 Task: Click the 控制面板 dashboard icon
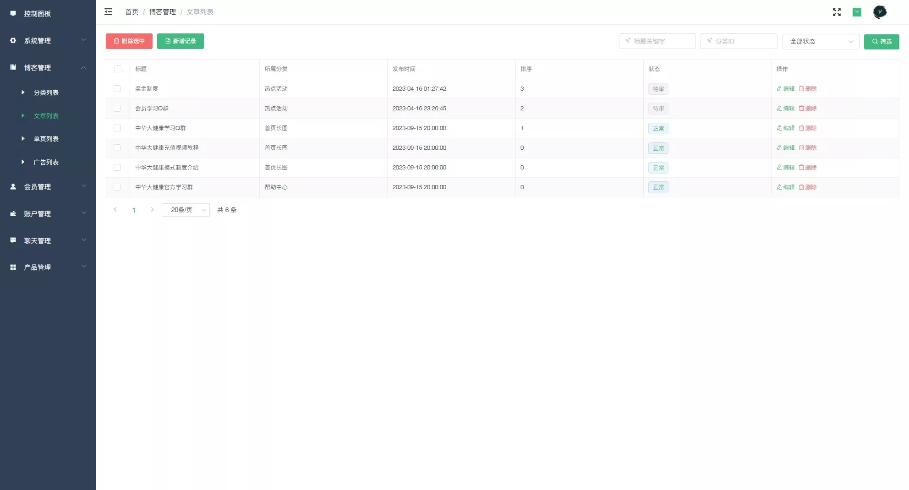[x=13, y=14]
